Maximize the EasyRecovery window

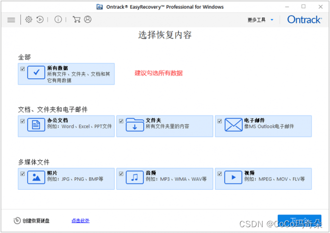point(303,6)
